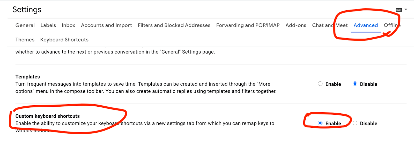Select the Advanced tab
Image resolution: width=414 pixels, height=146 pixels.
tap(366, 25)
